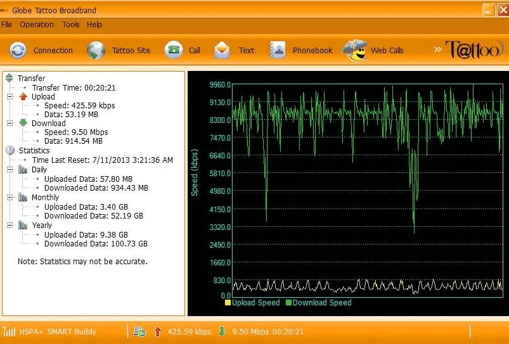Click the HSPA+ SMART Buddy status text
The image size is (509, 344).
tap(58, 332)
